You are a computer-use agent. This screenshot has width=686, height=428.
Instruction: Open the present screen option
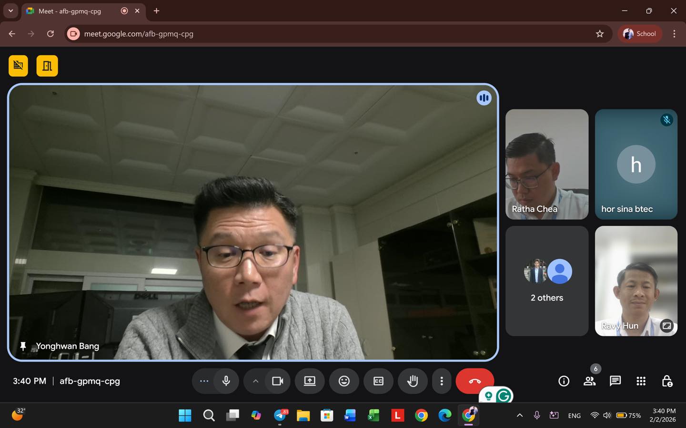(310, 381)
